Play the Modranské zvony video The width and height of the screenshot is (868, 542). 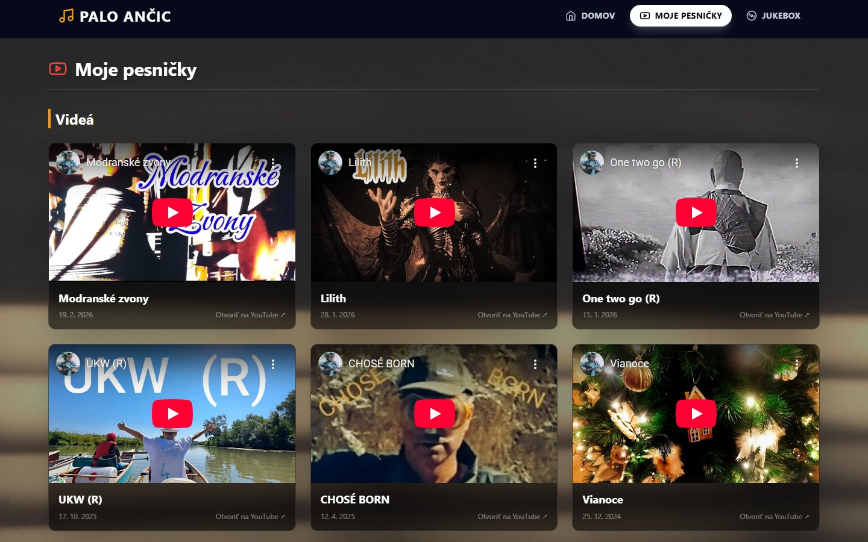(172, 213)
